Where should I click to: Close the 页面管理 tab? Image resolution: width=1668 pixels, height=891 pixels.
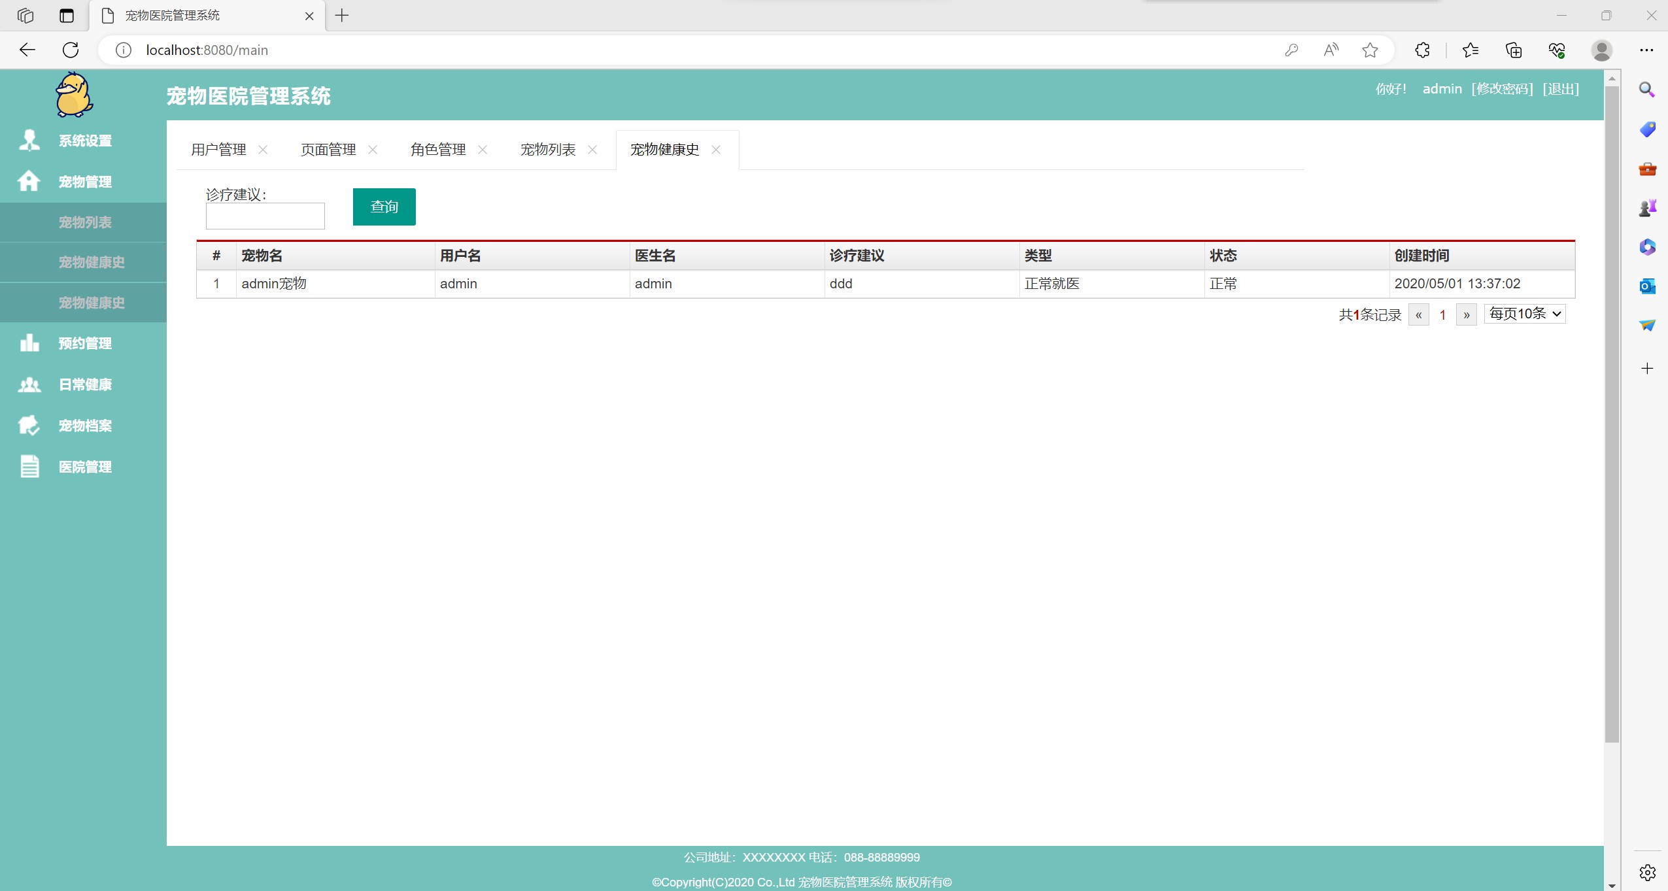[373, 150]
